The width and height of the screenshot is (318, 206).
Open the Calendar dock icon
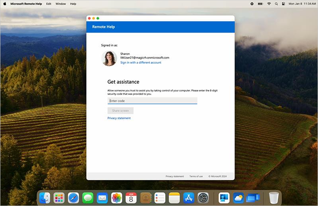pos(131,198)
